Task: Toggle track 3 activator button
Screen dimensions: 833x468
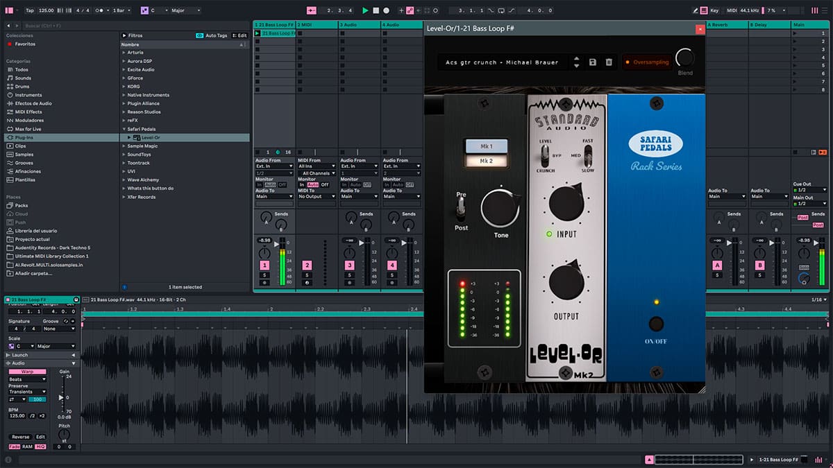Action: pos(349,266)
